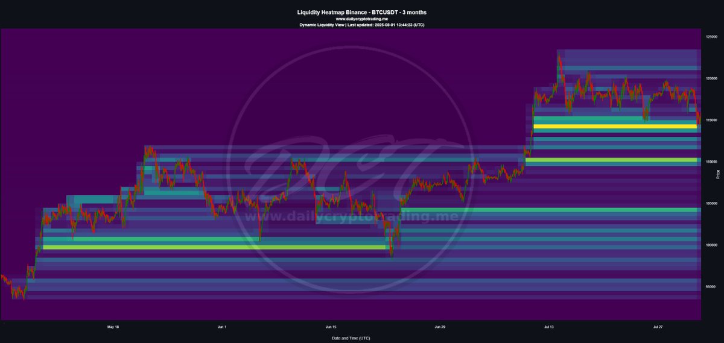Click the Jul 13 date tick
Image resolution: width=724 pixels, height=343 pixels.
[549, 327]
